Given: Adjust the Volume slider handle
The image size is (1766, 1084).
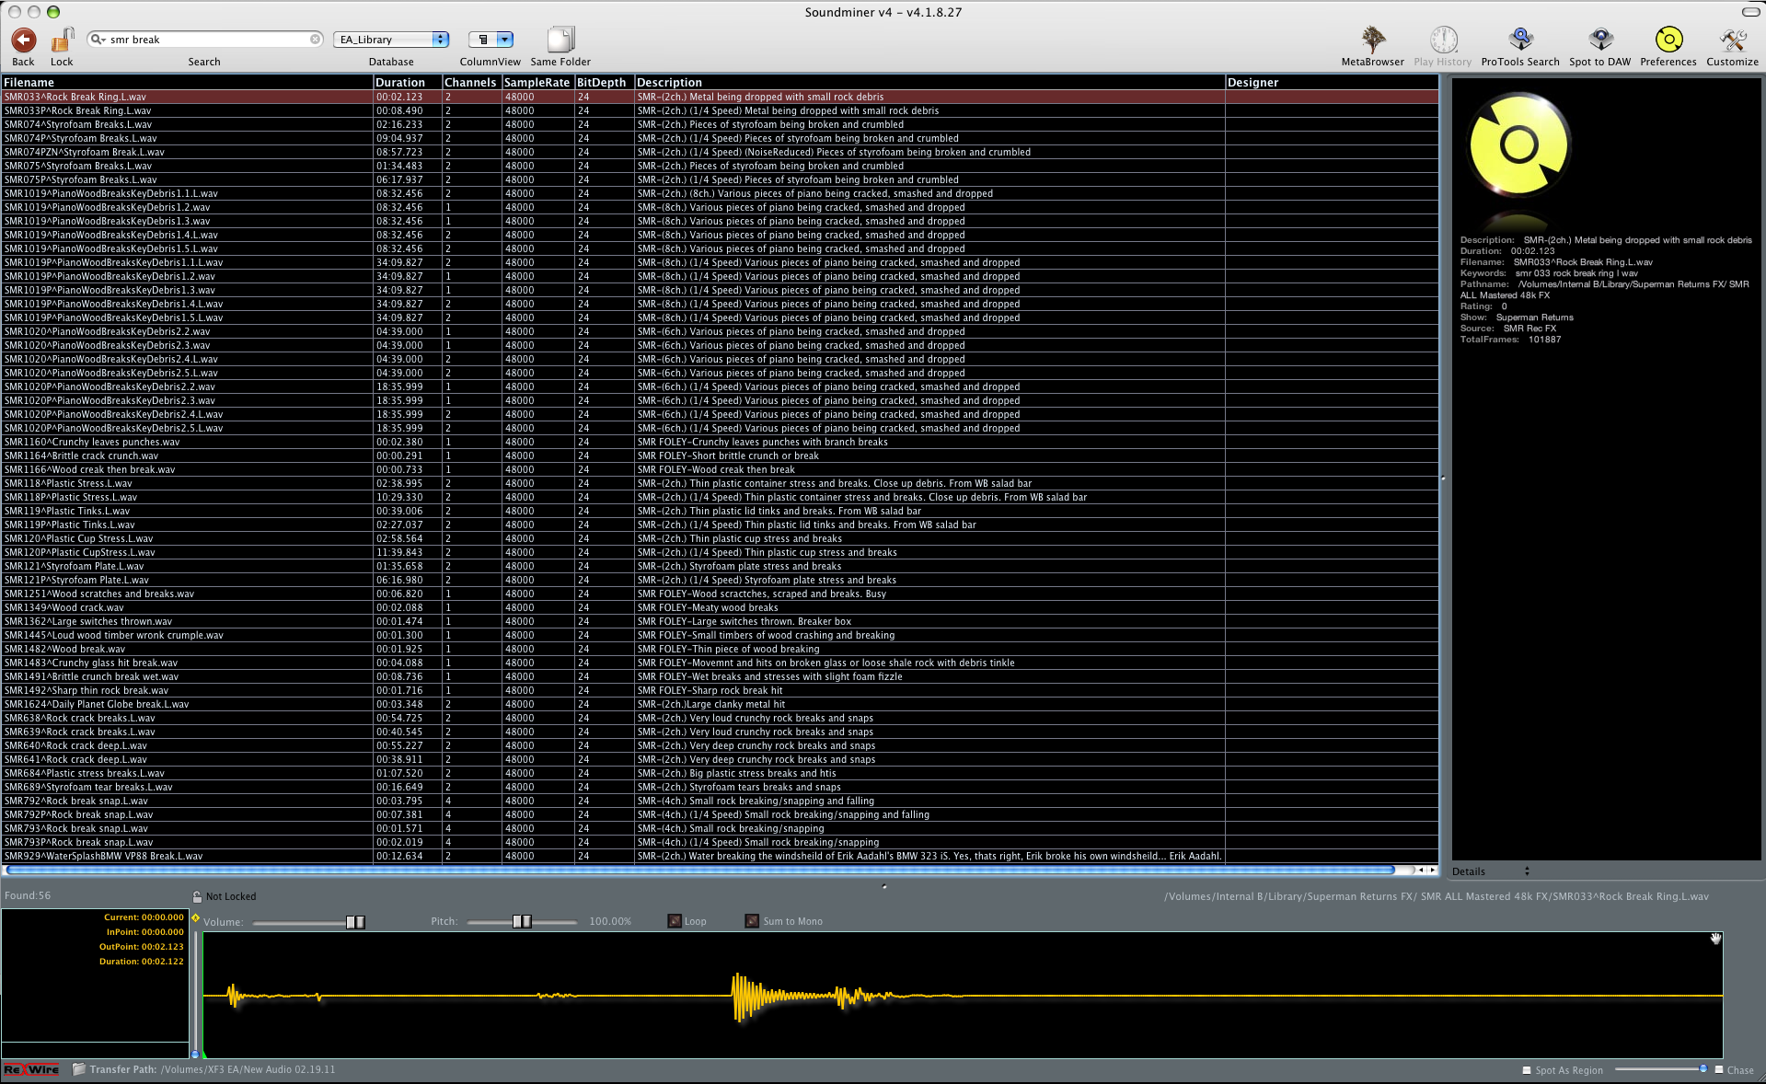Looking at the screenshot, I should click(x=355, y=922).
